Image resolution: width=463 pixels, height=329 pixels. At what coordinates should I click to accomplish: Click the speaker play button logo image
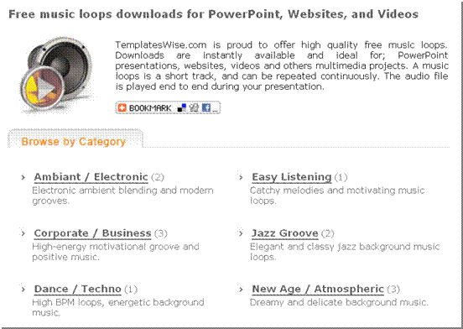pyautogui.click(x=58, y=75)
